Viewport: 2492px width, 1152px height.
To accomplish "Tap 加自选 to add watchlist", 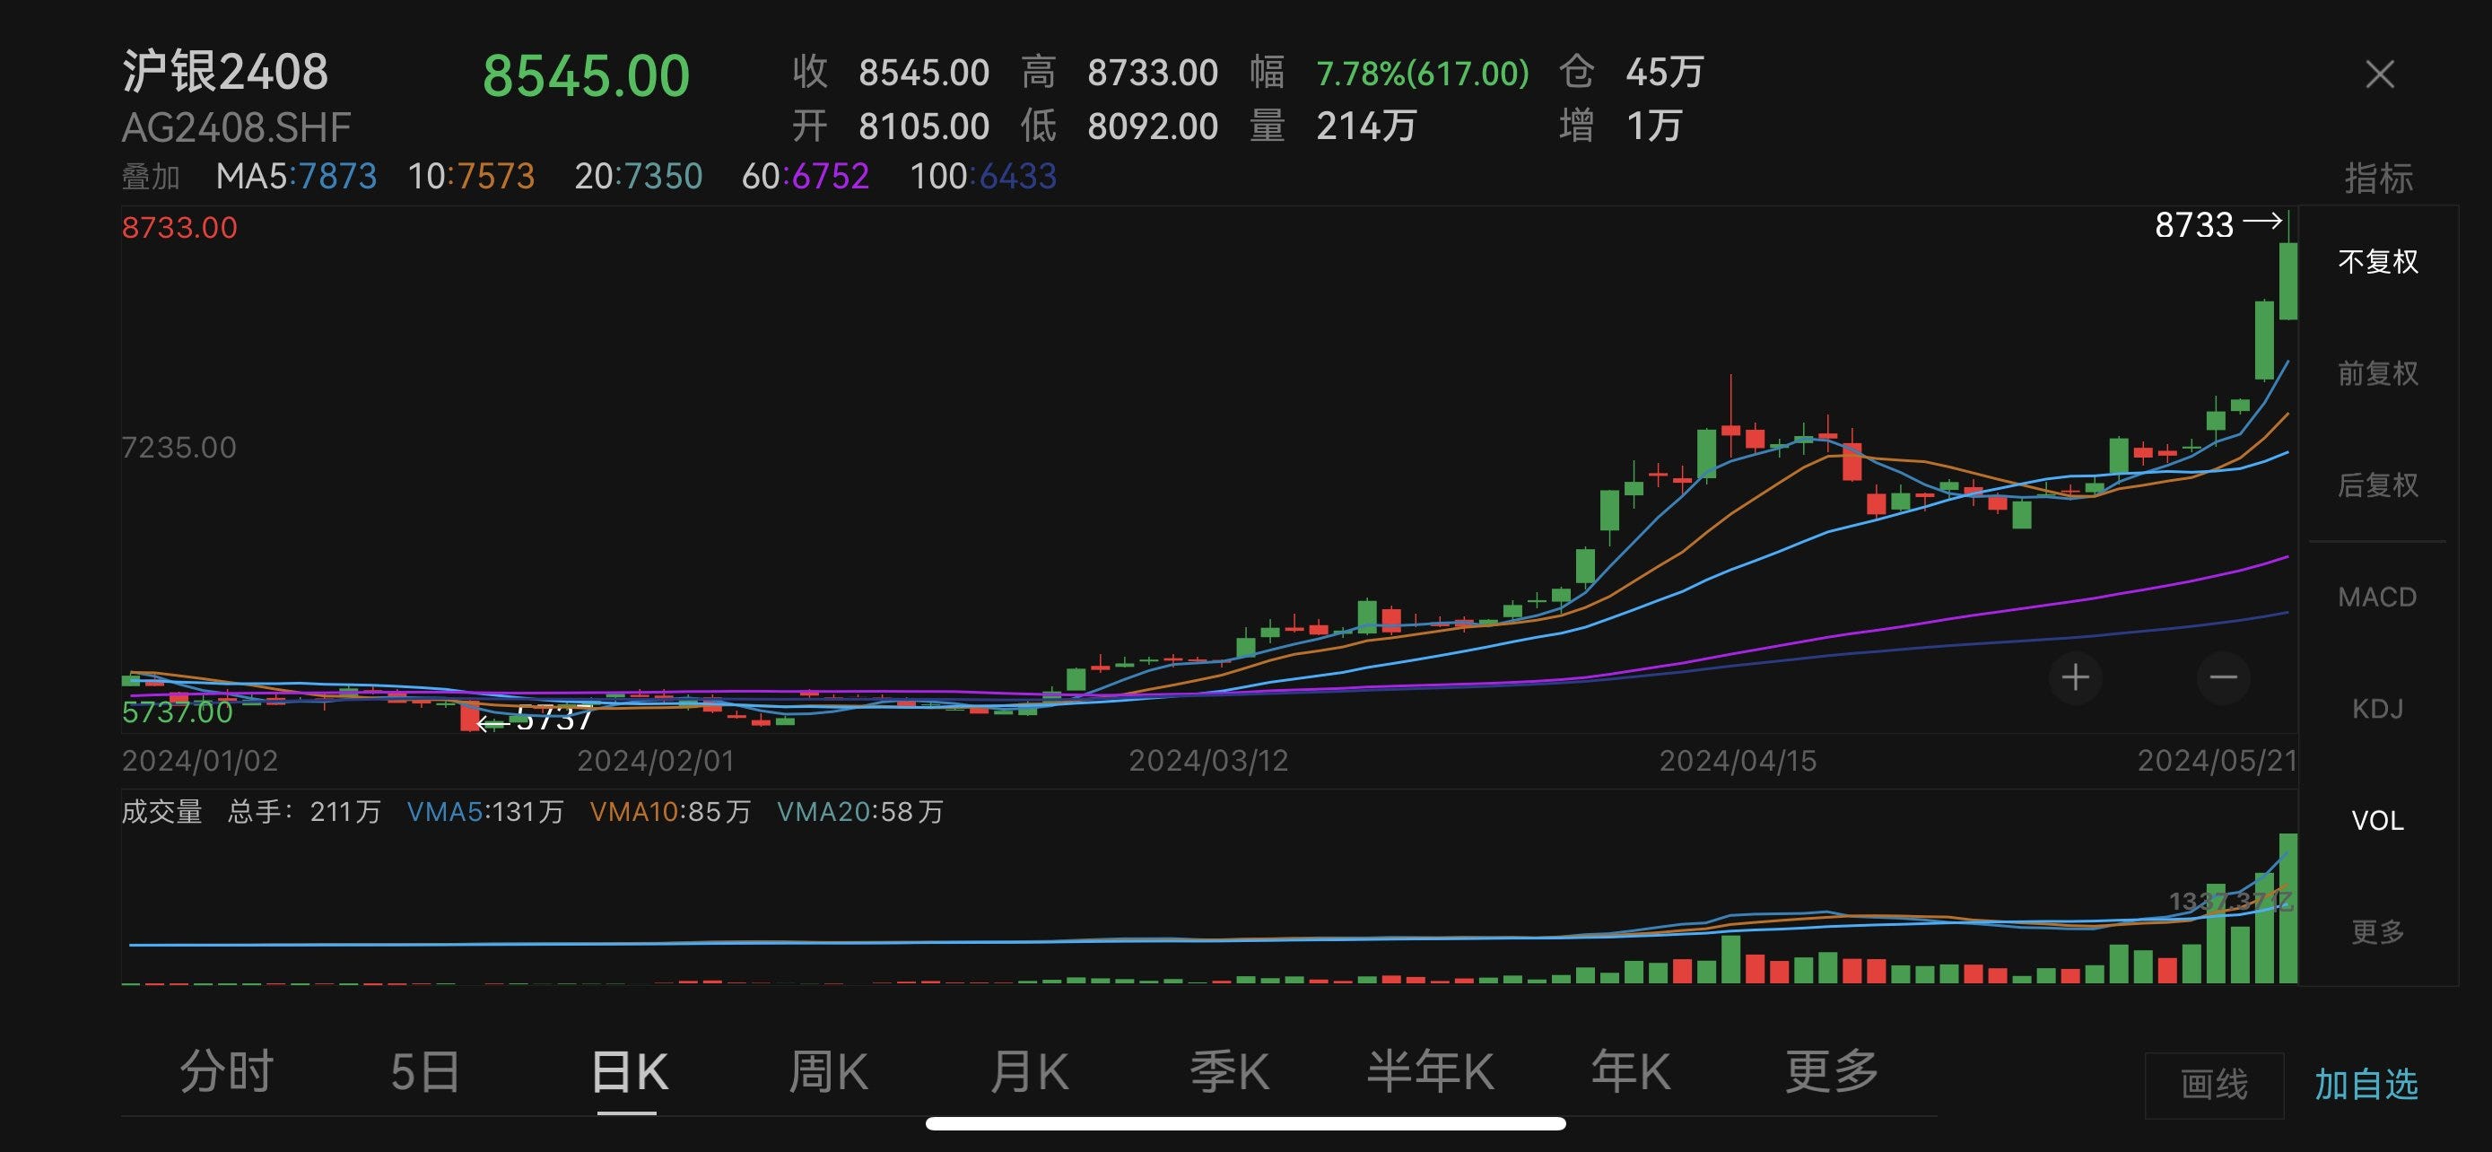I will (2366, 1085).
